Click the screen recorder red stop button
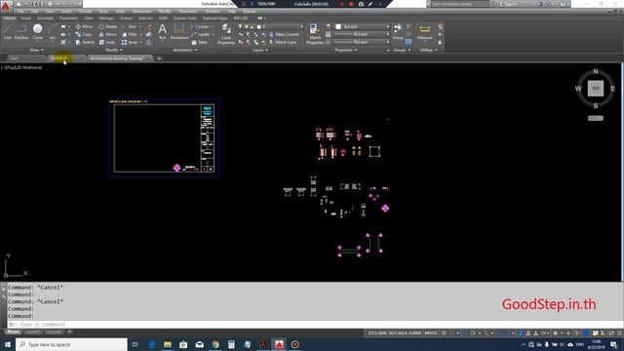 [351, 4]
